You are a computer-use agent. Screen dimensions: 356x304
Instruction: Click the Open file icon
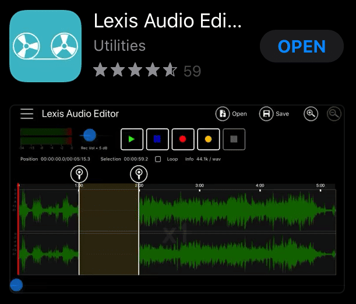click(223, 114)
